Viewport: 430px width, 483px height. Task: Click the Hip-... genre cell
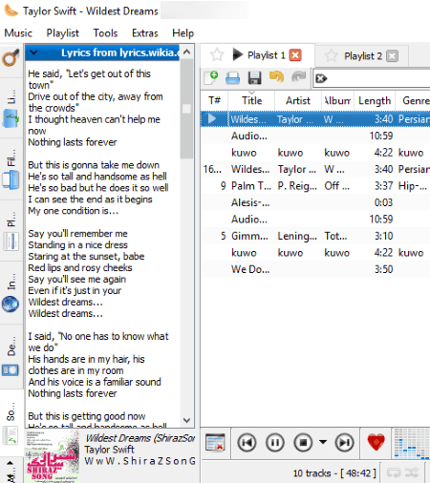click(x=413, y=186)
